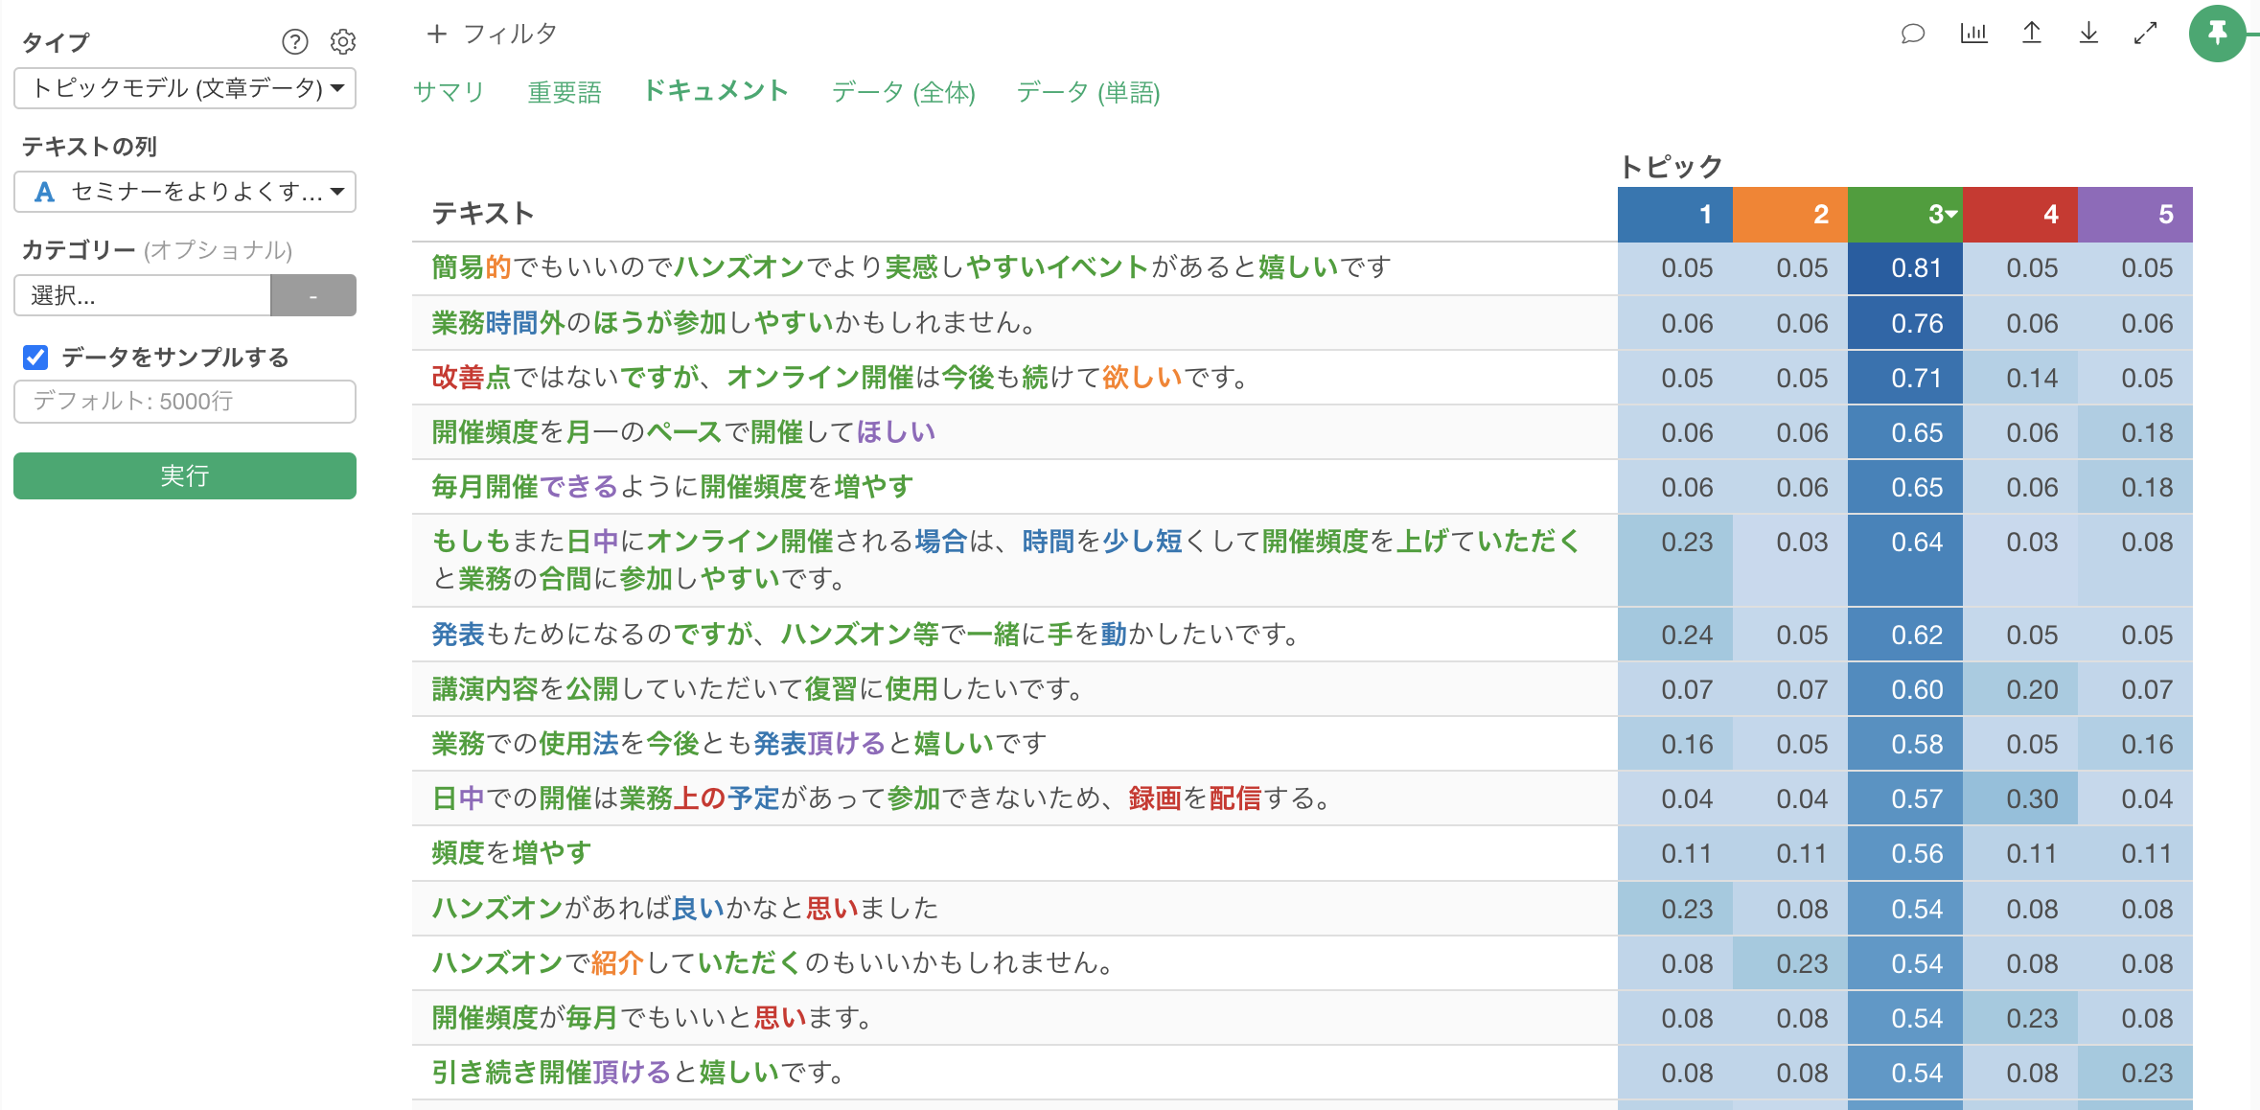Click the text column type 'A' icon
The height and width of the screenshot is (1110, 2260).
(44, 192)
